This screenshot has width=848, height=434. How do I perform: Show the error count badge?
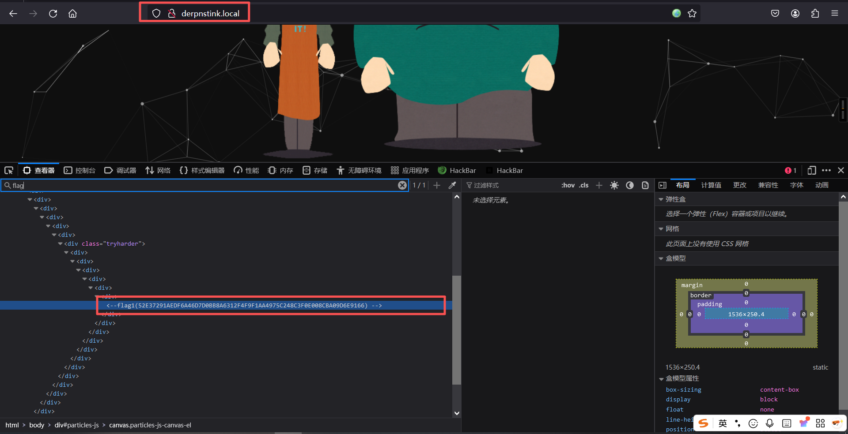[x=791, y=170]
